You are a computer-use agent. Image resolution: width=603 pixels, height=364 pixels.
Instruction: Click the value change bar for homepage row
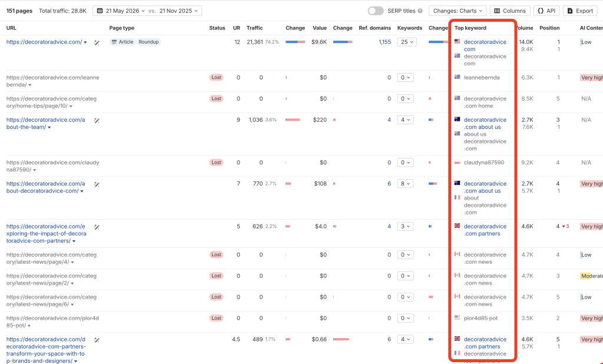tap(343, 42)
